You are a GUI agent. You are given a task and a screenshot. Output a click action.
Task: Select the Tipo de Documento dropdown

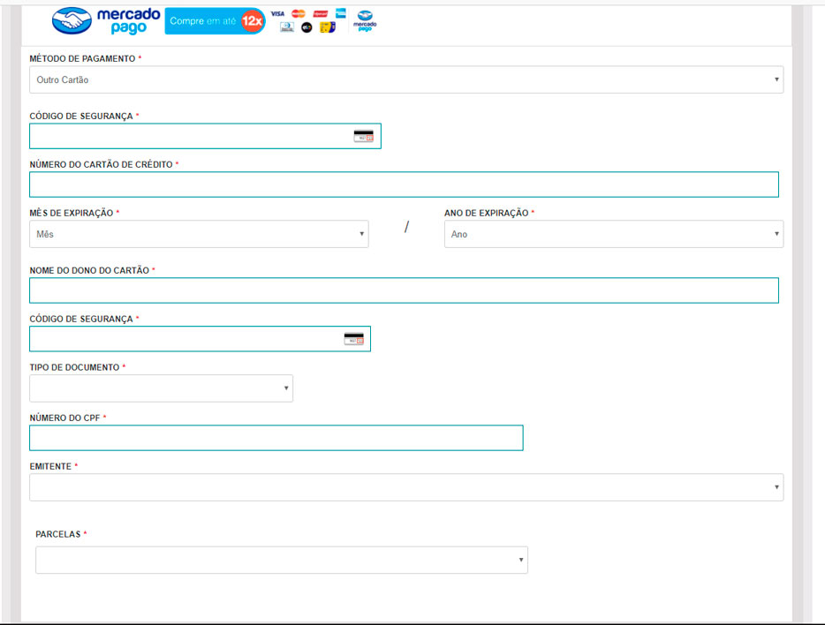pos(161,388)
